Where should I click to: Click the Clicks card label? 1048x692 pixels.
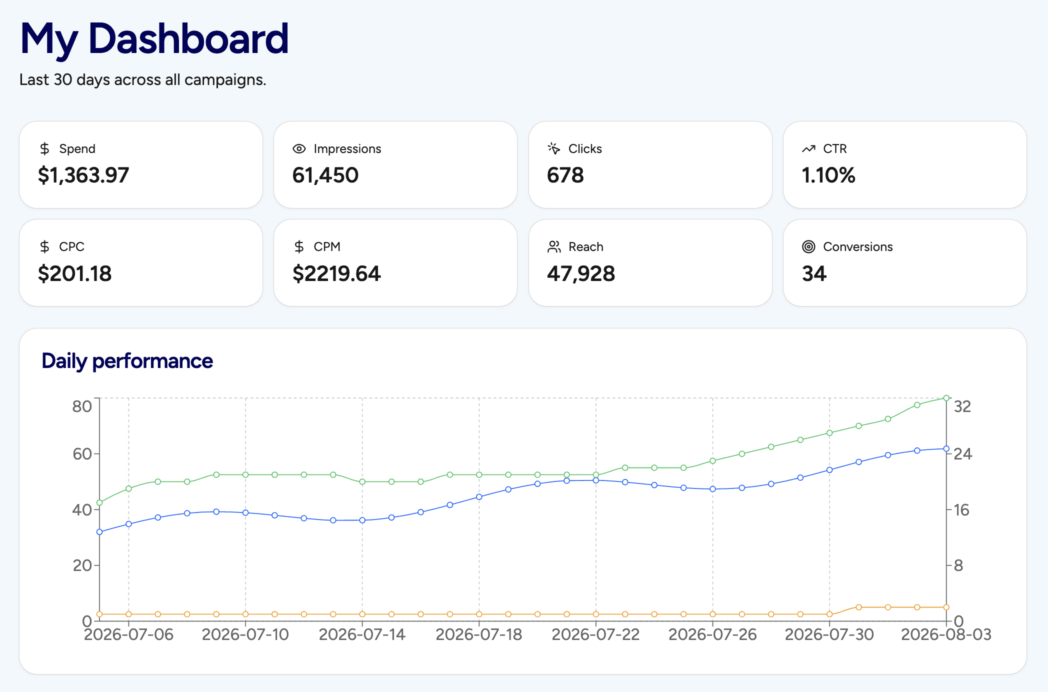[585, 149]
